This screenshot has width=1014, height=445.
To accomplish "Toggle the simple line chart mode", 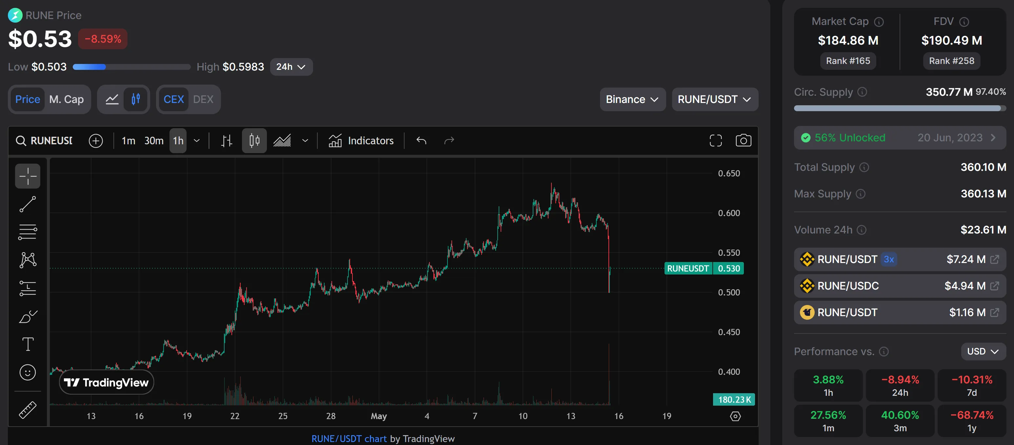I will pos(112,99).
